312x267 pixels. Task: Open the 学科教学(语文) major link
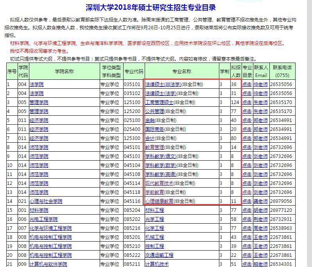pos(161,156)
